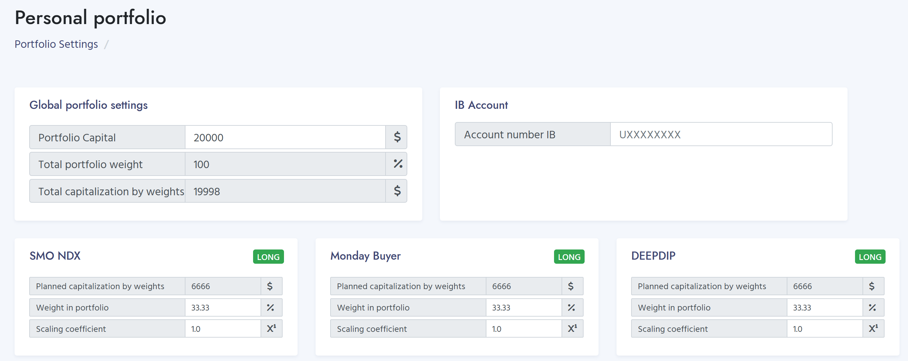Click the SMO NDX scaling coefficient icon
Screen dimensions: 908x361
coord(271,329)
